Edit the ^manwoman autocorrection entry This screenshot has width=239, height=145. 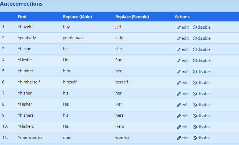point(183,138)
